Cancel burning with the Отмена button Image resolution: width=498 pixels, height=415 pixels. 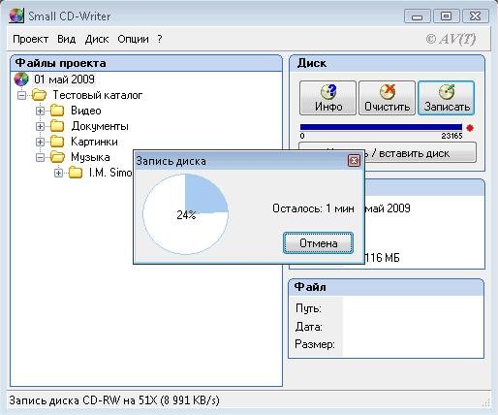pos(318,243)
